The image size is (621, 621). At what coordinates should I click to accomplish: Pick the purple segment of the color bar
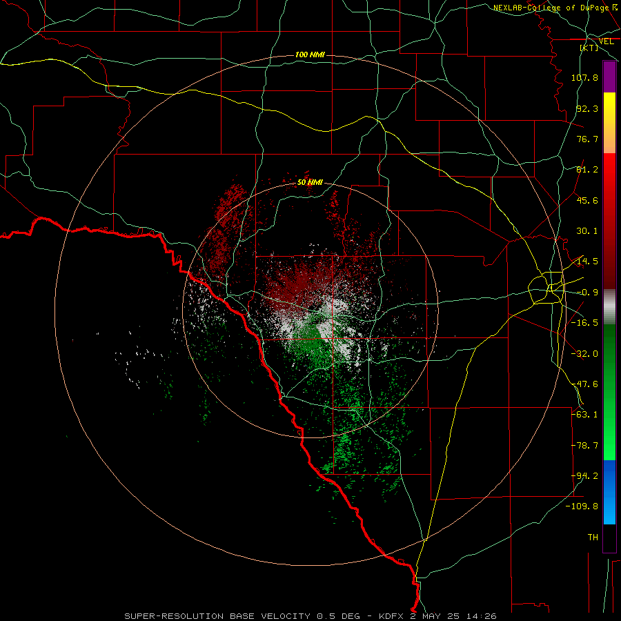[609, 77]
